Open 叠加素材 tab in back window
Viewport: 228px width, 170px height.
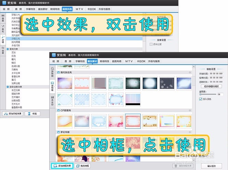click(43, 9)
